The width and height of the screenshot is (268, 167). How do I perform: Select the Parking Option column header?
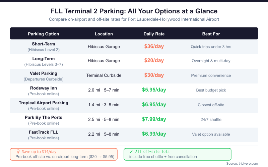[44, 34]
